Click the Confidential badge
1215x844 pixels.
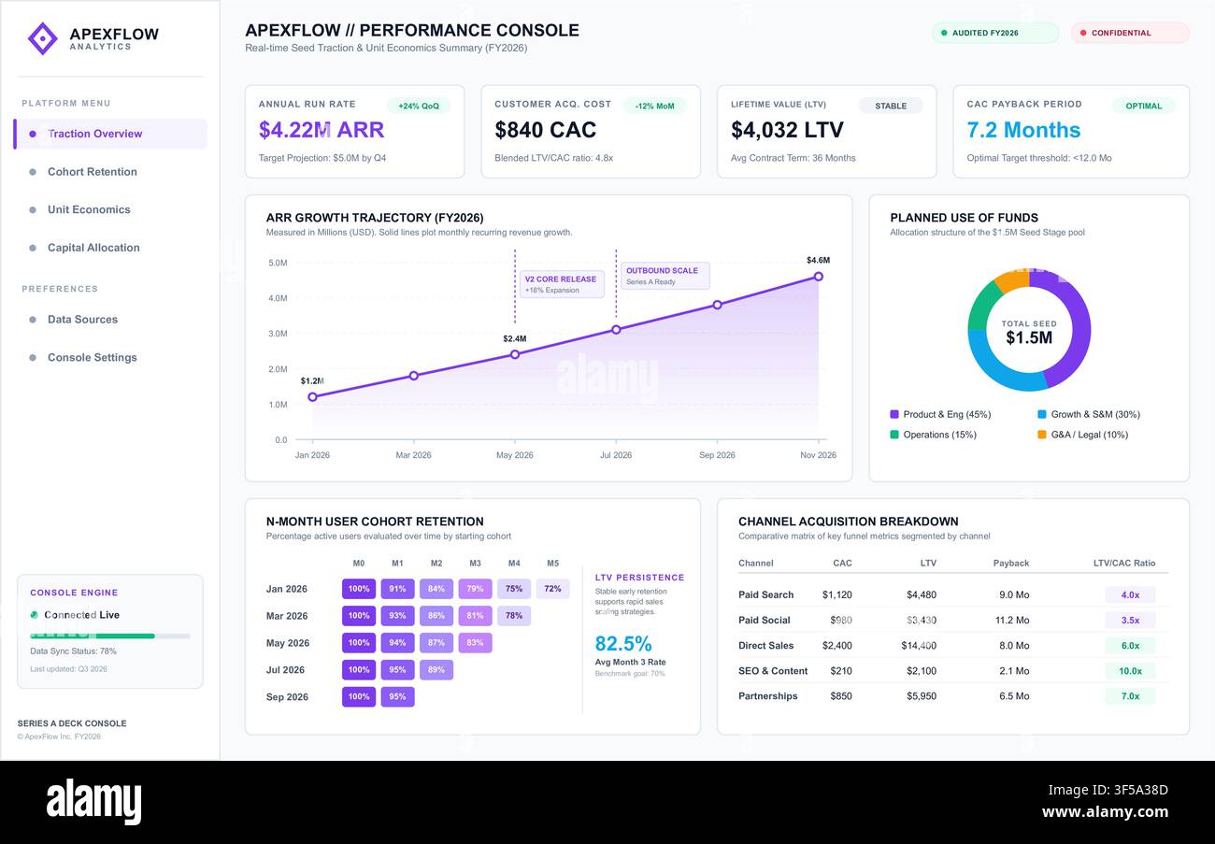tap(1130, 33)
